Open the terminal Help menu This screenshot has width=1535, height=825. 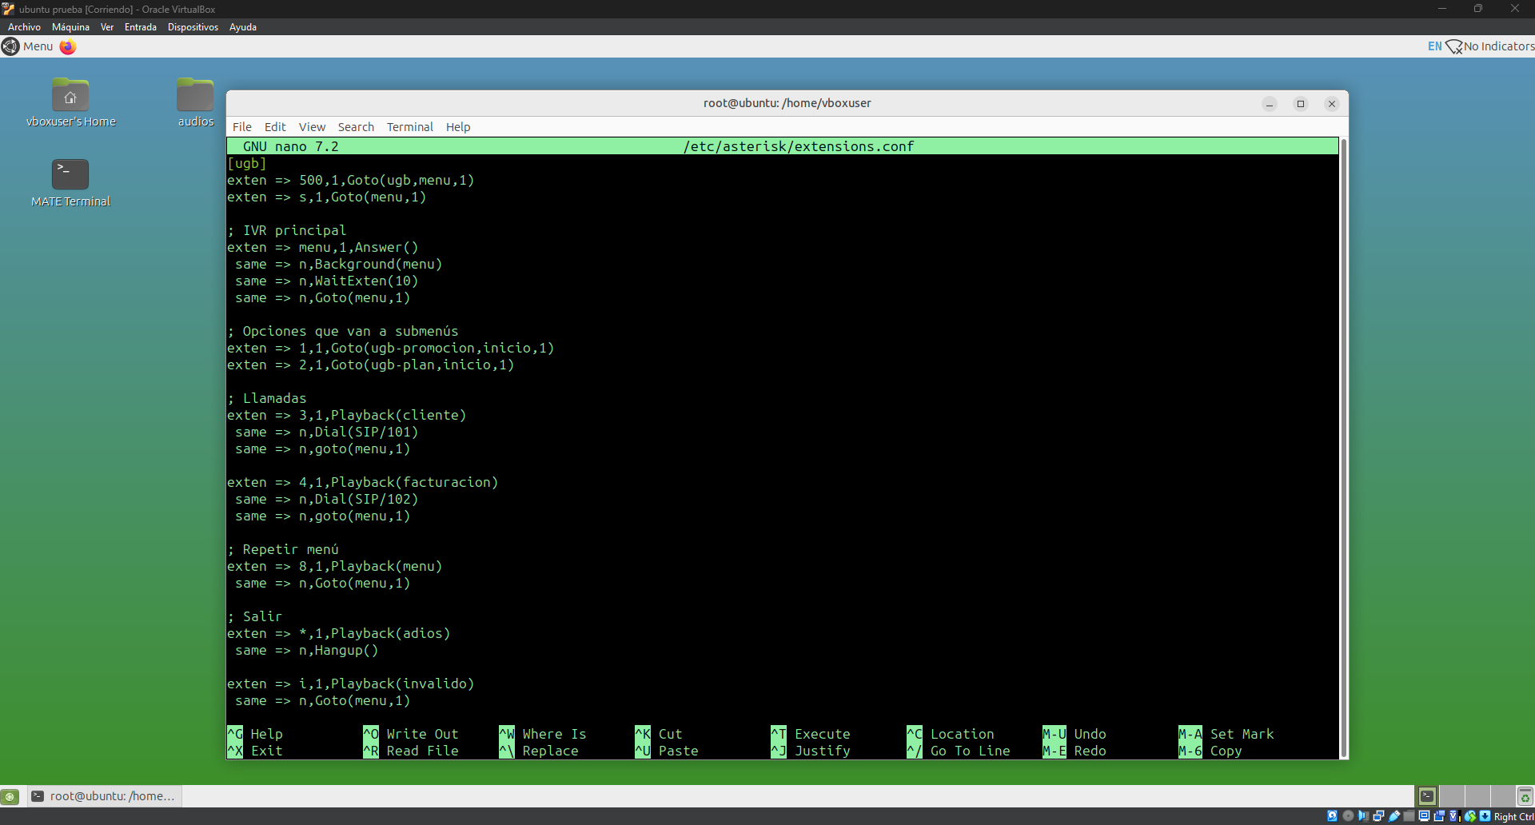point(458,127)
